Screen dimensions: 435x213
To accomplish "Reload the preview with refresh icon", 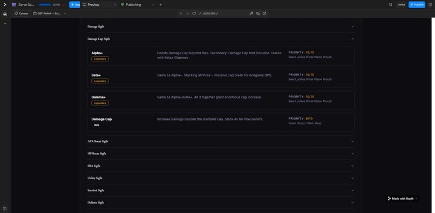I will tap(194, 13).
